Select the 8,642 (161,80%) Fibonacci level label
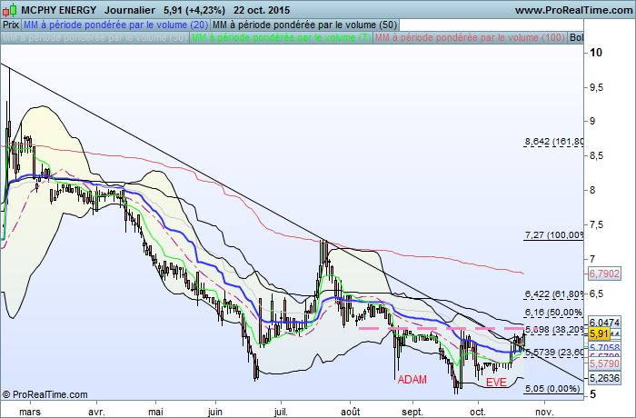The image size is (636, 418). click(x=554, y=142)
